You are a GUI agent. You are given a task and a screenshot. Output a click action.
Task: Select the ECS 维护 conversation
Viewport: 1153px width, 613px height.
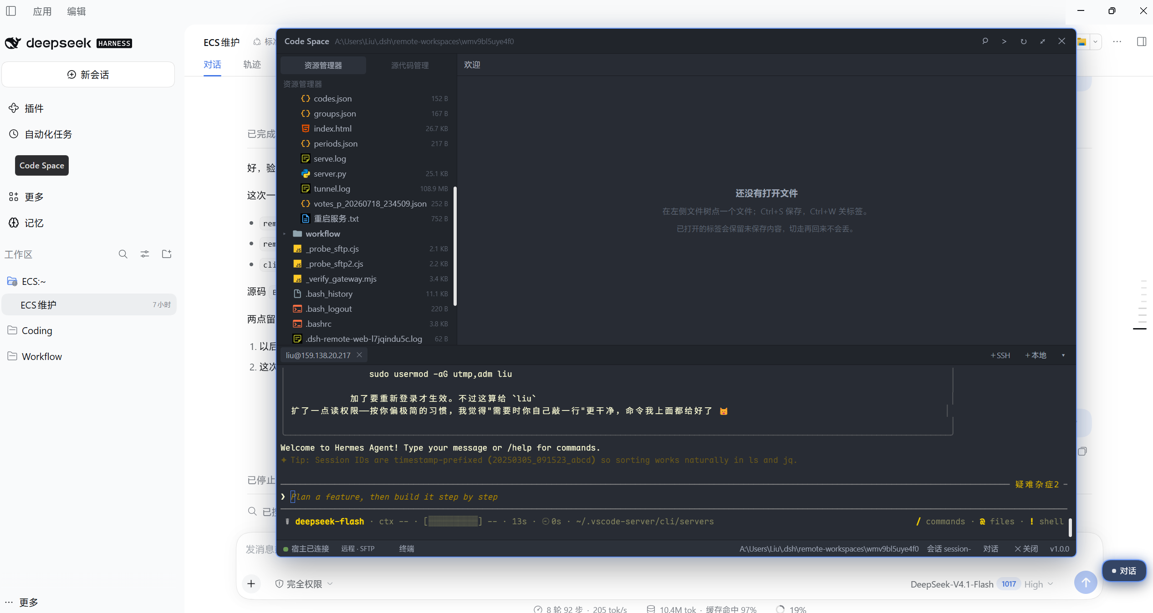point(89,304)
